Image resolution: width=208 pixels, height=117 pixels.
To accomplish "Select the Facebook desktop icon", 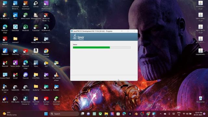I will coord(5,52).
